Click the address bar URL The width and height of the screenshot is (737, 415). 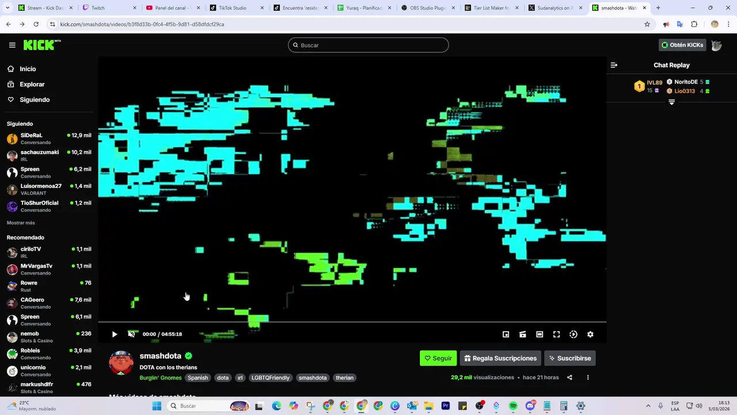(142, 24)
